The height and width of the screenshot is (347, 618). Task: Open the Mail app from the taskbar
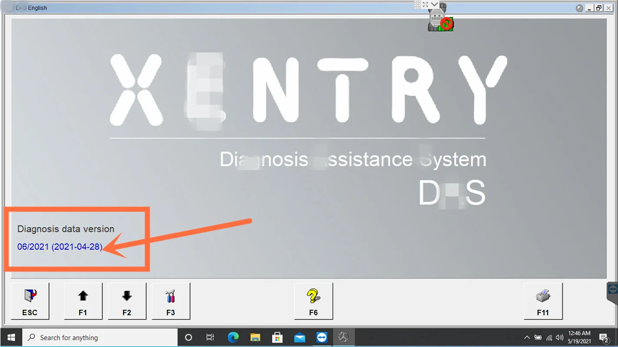[x=300, y=337]
